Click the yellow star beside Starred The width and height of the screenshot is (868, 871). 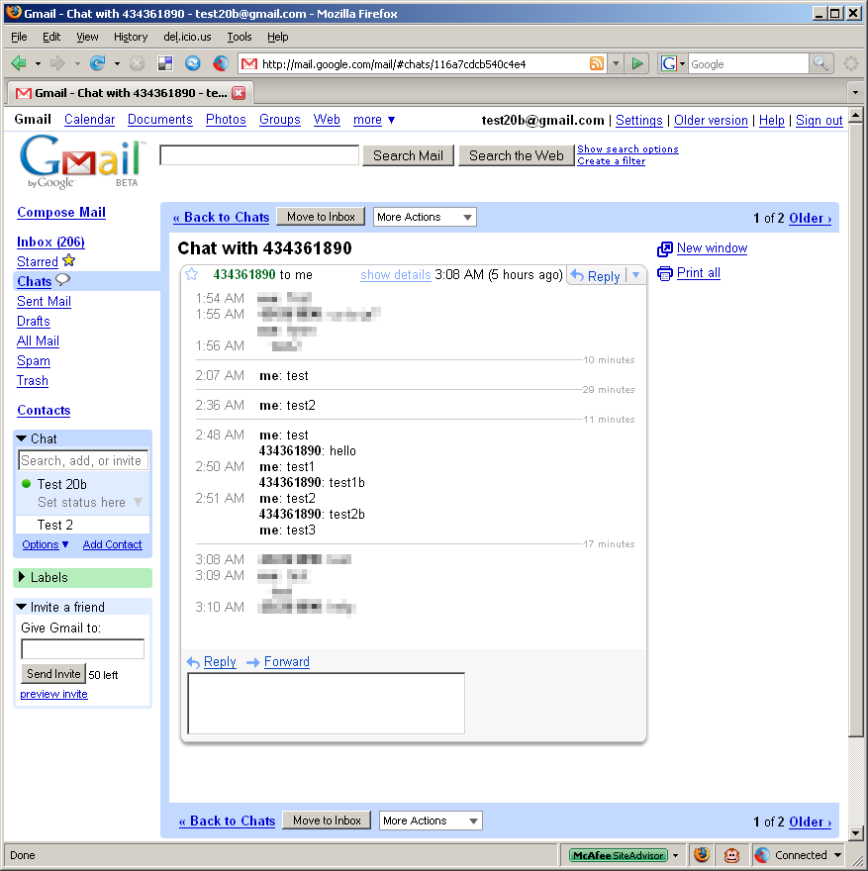click(69, 260)
